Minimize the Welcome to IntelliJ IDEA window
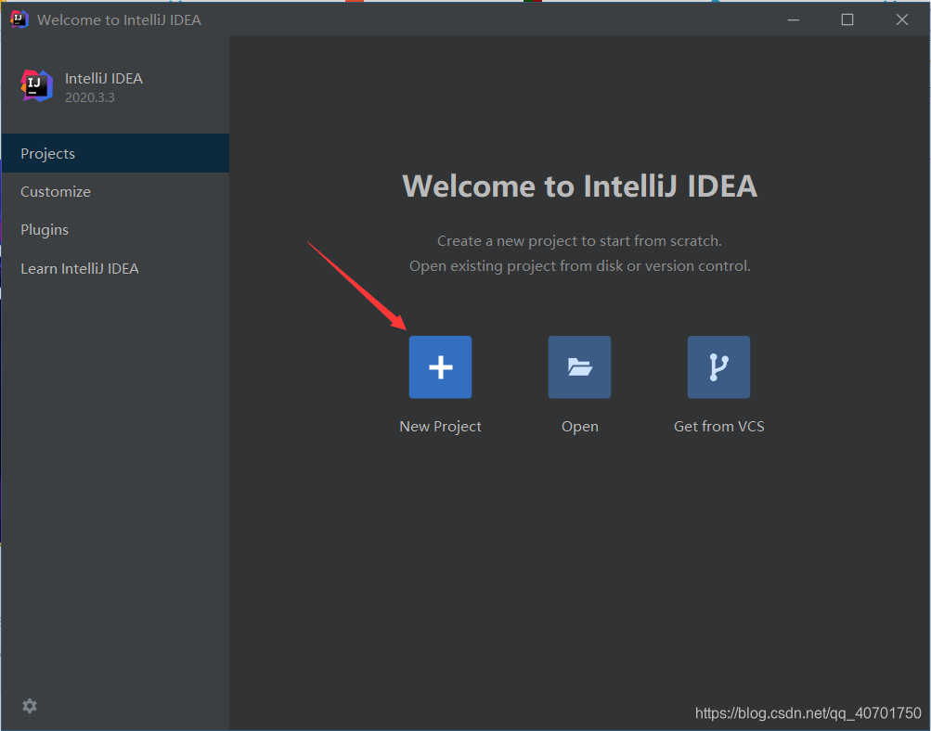 (x=794, y=19)
